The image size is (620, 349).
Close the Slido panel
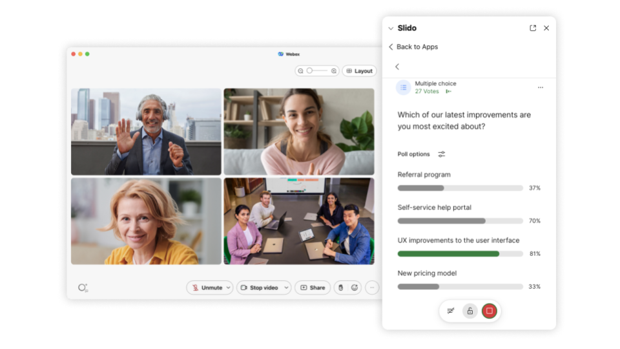point(546,28)
